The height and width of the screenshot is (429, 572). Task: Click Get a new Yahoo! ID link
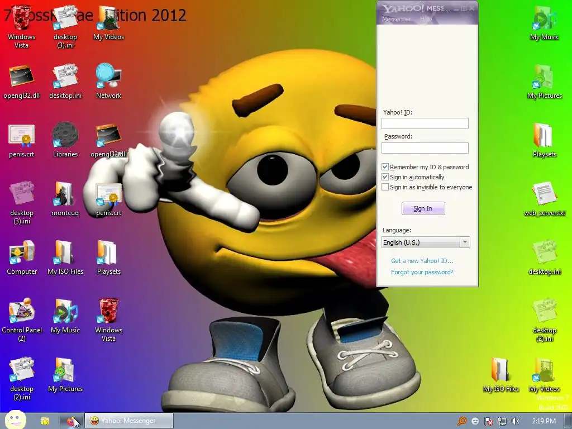pyautogui.click(x=422, y=261)
